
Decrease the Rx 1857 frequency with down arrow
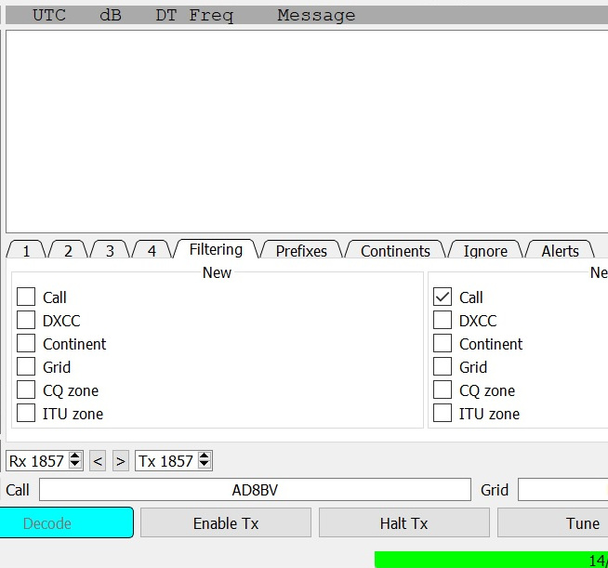click(x=74, y=465)
